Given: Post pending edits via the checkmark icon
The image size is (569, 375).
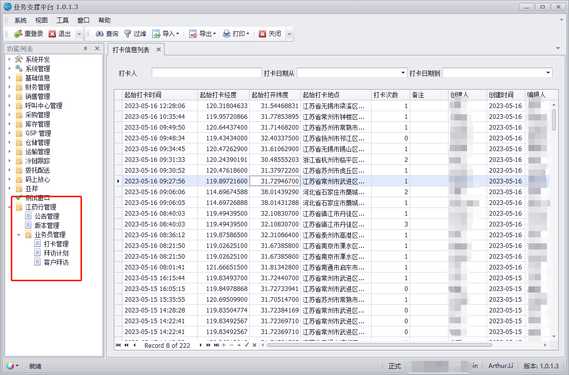Looking at the screenshot, I should [247, 345].
